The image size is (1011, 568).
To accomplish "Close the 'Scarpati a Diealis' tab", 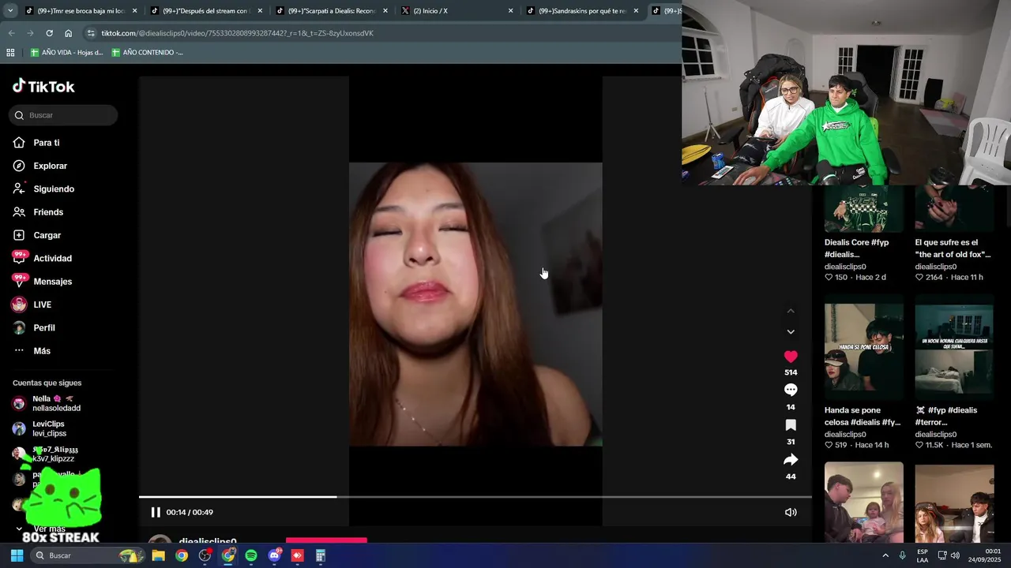I will (385, 11).
